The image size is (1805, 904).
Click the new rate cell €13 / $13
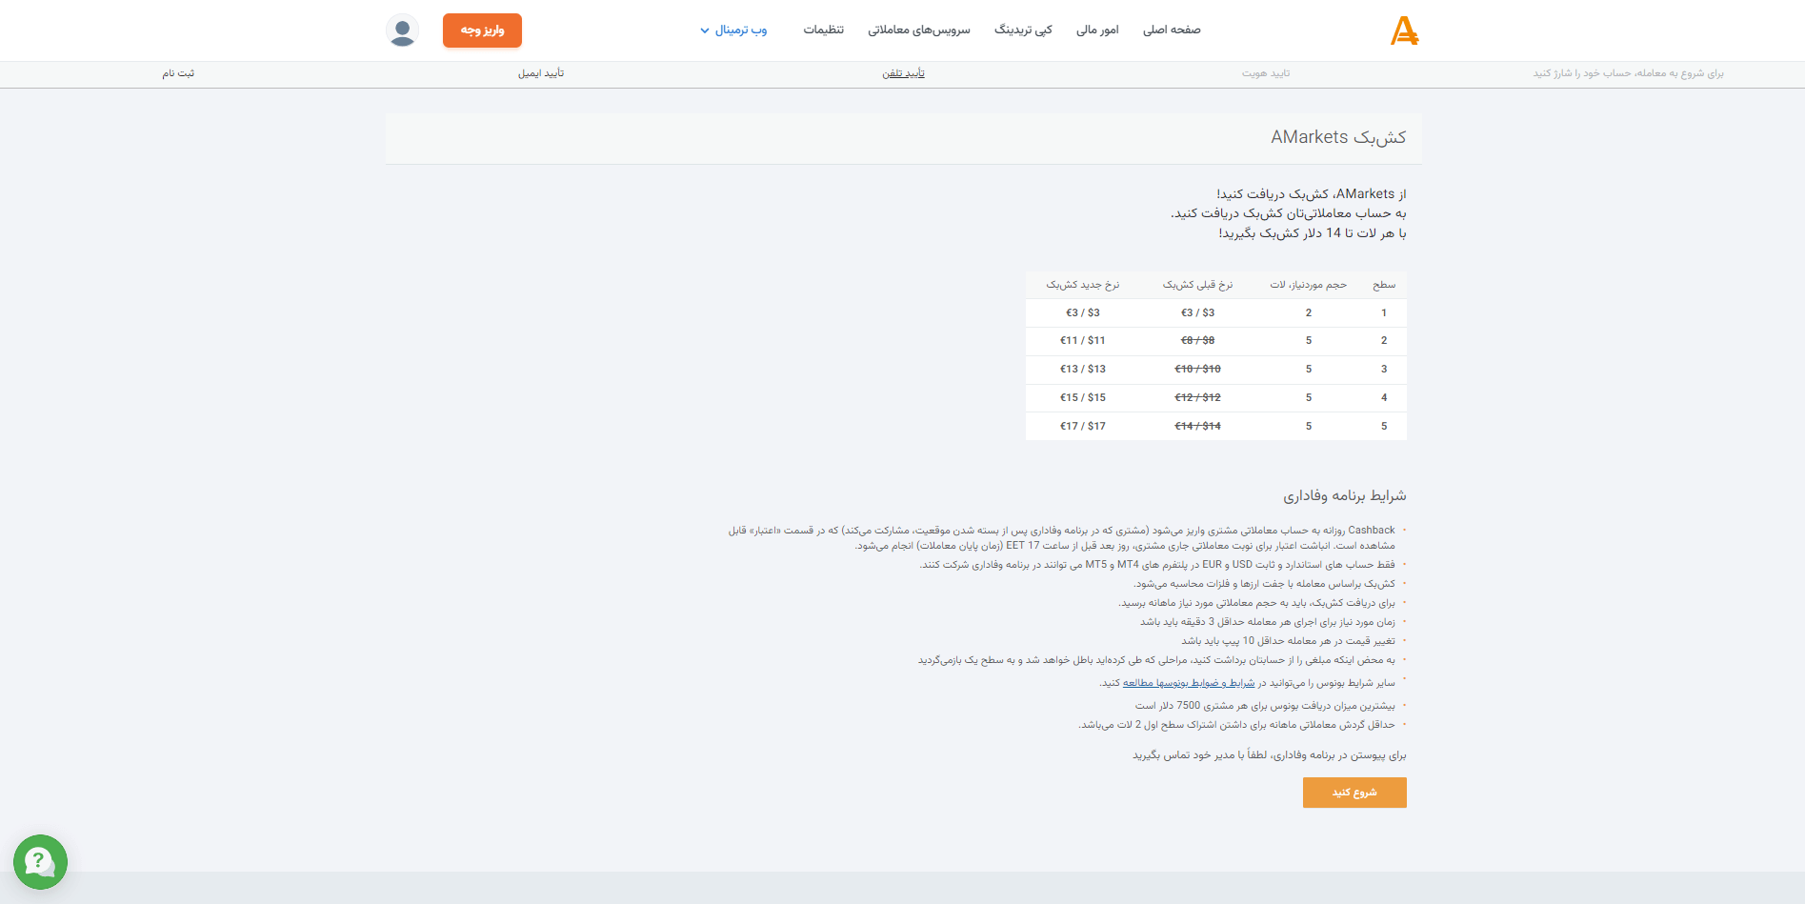pyautogui.click(x=1083, y=369)
